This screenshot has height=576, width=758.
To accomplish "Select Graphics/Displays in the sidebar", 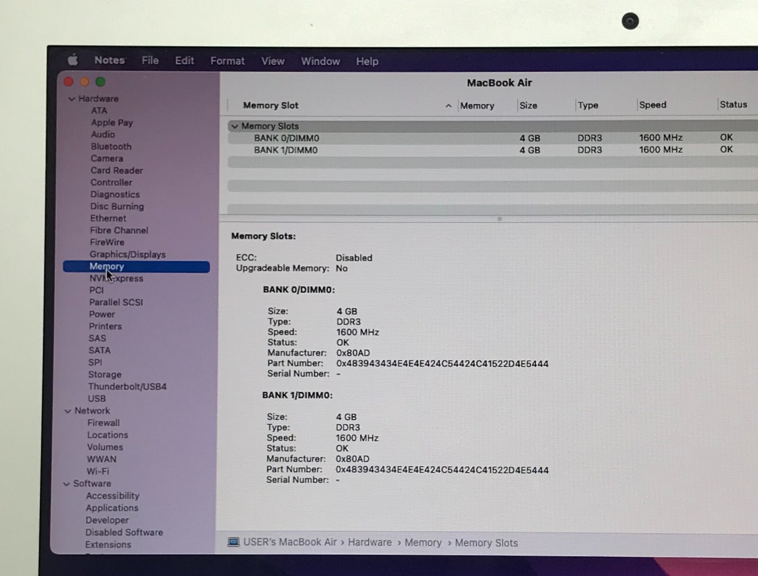I will pos(127,255).
